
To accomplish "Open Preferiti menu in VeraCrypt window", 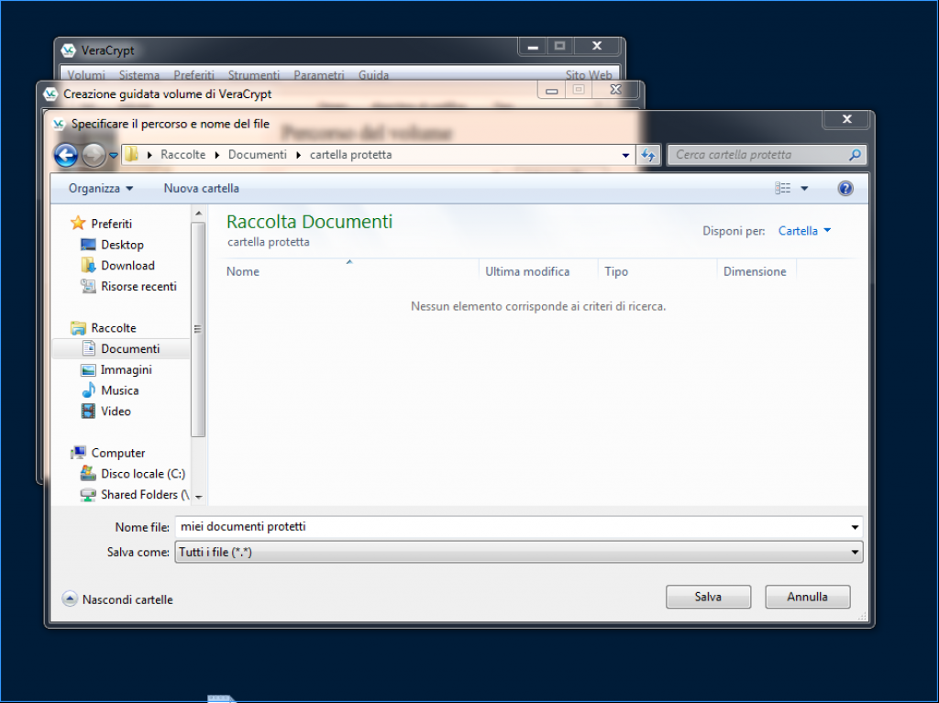I will (193, 75).
